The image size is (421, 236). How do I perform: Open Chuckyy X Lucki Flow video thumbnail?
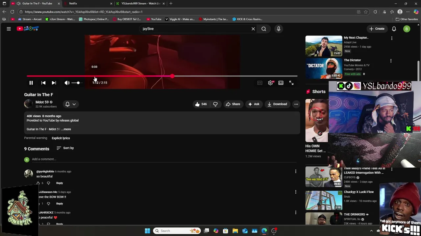324,200
